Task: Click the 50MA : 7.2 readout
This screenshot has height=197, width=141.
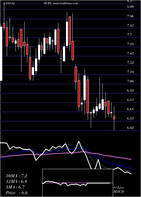Action: click(16, 176)
